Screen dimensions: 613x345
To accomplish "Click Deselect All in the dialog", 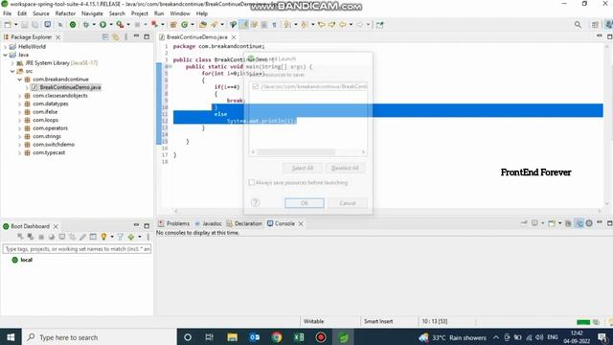I will pos(345,168).
